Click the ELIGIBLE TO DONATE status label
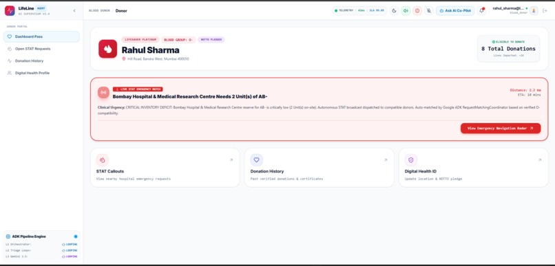The height and width of the screenshot is (266, 555). pos(508,42)
